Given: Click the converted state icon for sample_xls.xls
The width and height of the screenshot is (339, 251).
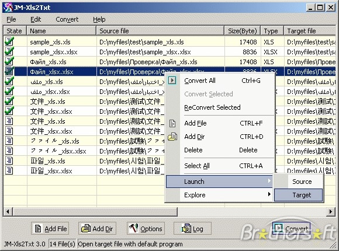Looking at the screenshot, I should (9, 41).
